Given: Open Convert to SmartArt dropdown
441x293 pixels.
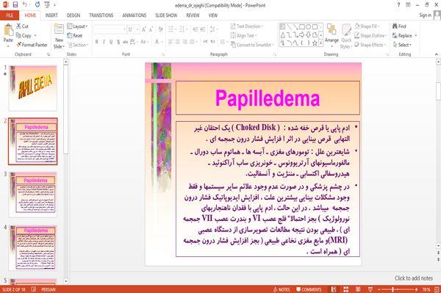Looking at the screenshot, I should 252,45.
